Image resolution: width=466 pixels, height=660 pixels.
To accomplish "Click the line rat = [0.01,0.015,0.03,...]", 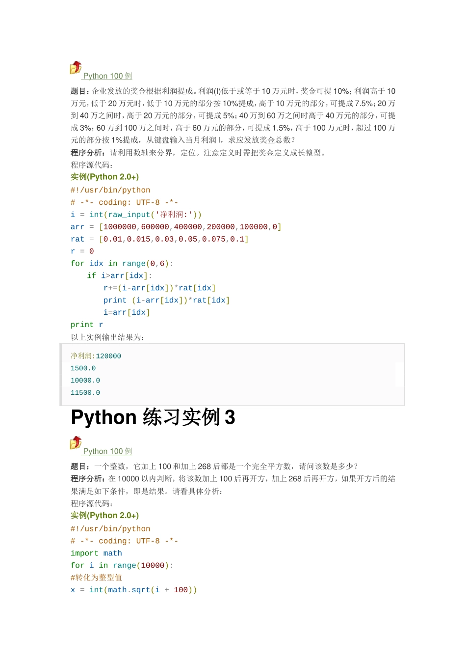I will (x=159, y=239).
